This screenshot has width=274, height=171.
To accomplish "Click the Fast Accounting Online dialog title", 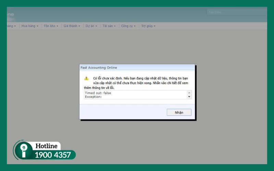I will coord(99,67).
